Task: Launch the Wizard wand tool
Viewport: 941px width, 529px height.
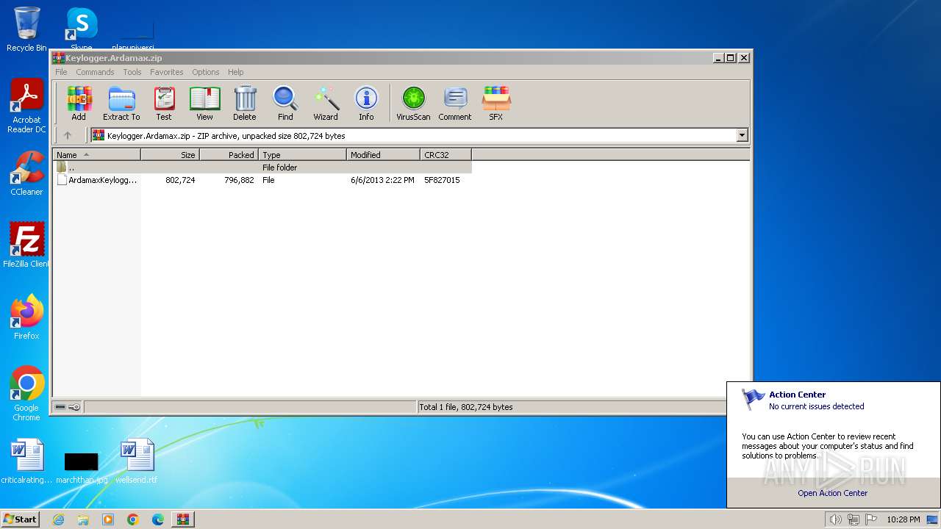Action: click(326, 103)
